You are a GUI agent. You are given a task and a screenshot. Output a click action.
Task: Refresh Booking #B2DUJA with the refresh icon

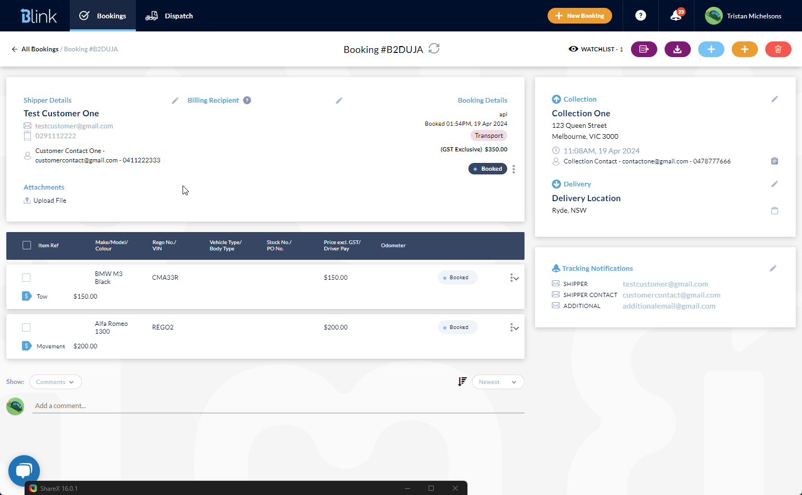(434, 49)
